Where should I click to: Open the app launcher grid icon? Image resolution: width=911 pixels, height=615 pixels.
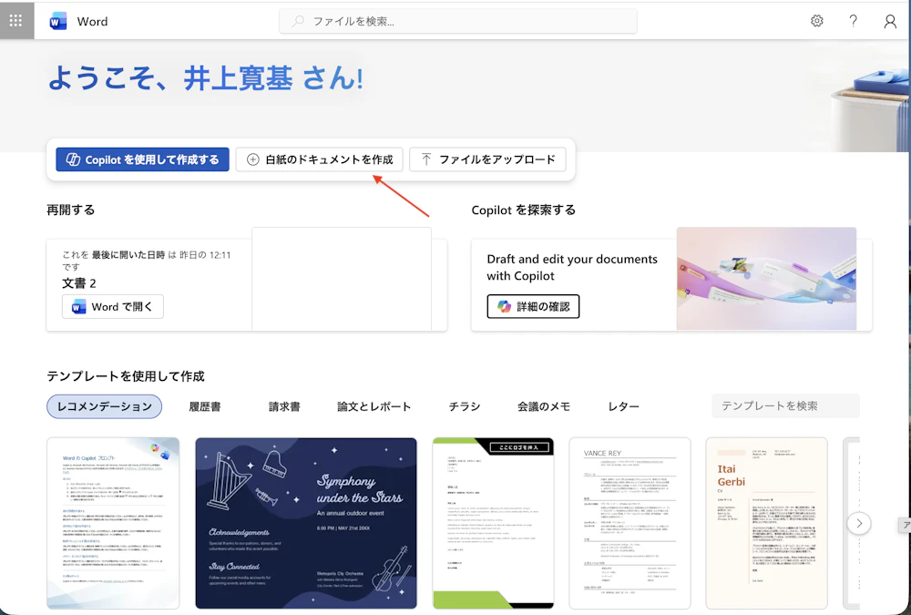click(16, 21)
